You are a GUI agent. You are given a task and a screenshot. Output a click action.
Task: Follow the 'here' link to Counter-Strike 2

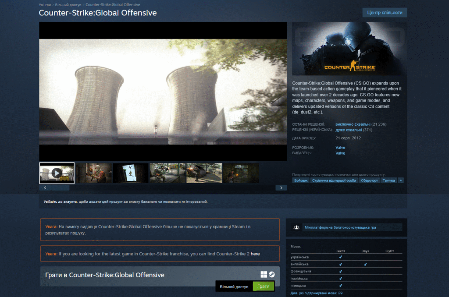[255, 254]
